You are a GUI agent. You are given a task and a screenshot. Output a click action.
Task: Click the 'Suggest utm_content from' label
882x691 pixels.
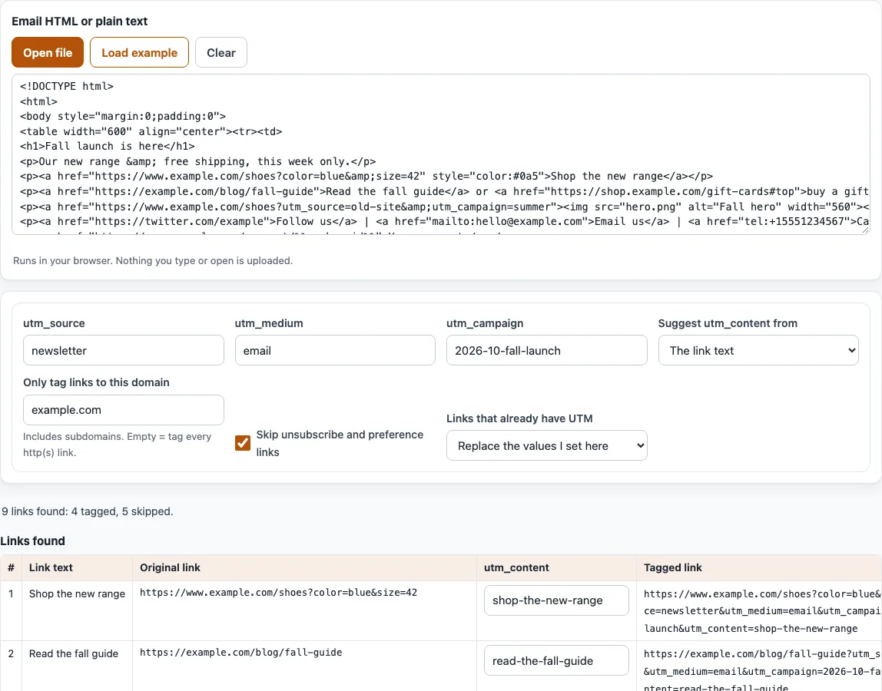728,323
